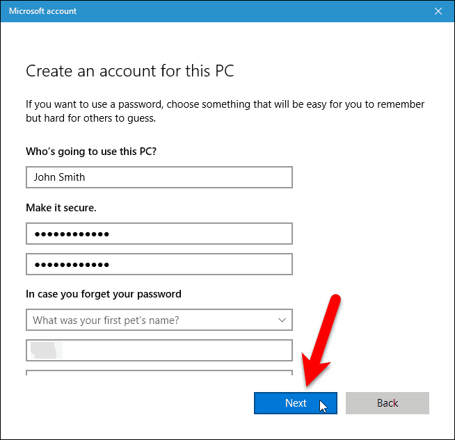Select the John Smith user name field
The width and height of the screenshot is (455, 440).
(159, 177)
